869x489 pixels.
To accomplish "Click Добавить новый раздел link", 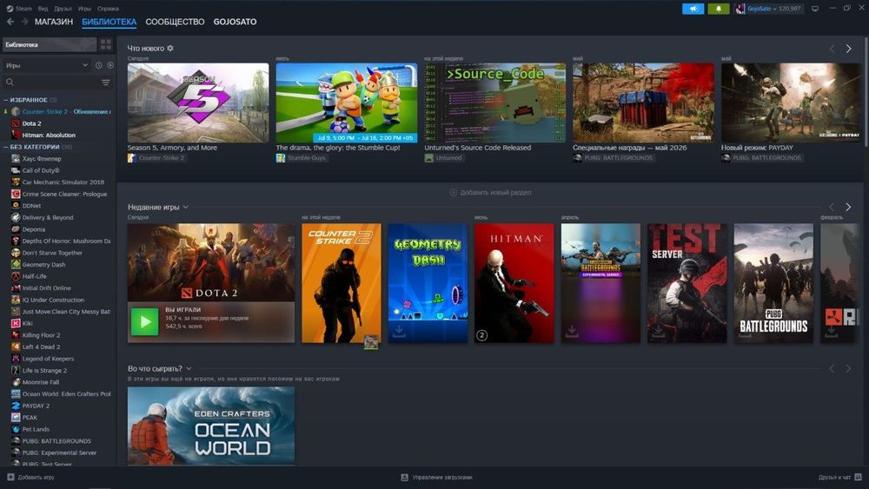I will click(x=490, y=193).
